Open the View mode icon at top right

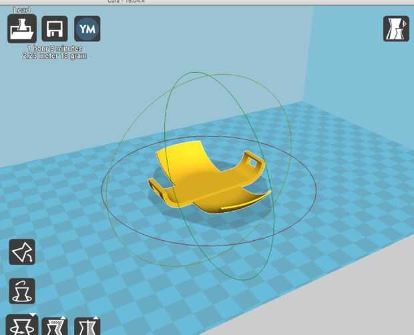click(x=396, y=29)
